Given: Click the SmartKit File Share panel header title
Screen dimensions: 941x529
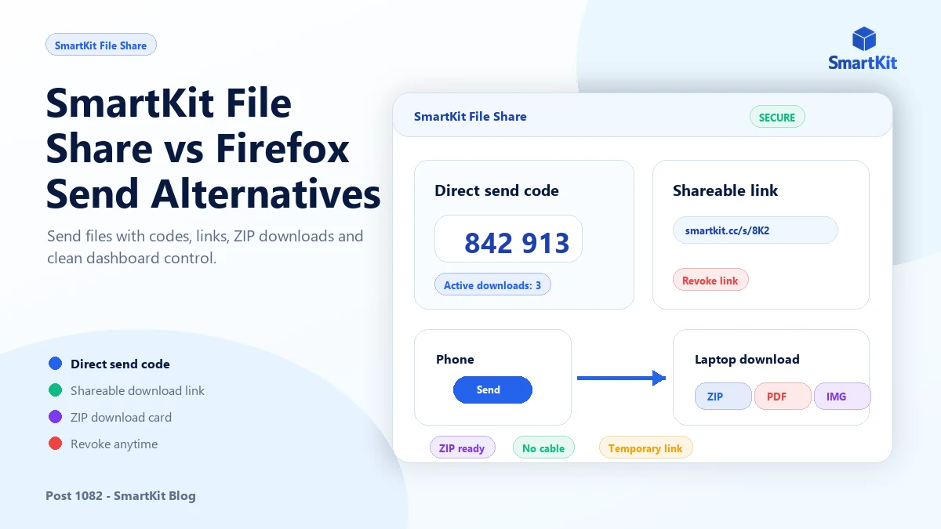Looking at the screenshot, I should pos(470,116).
